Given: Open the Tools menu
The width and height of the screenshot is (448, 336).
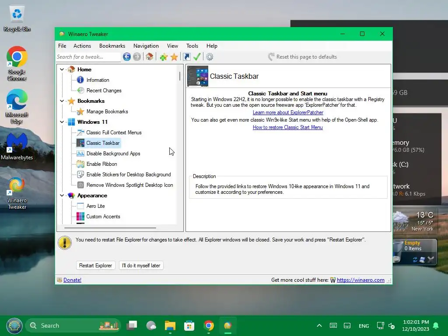Looking at the screenshot, I should point(192,45).
